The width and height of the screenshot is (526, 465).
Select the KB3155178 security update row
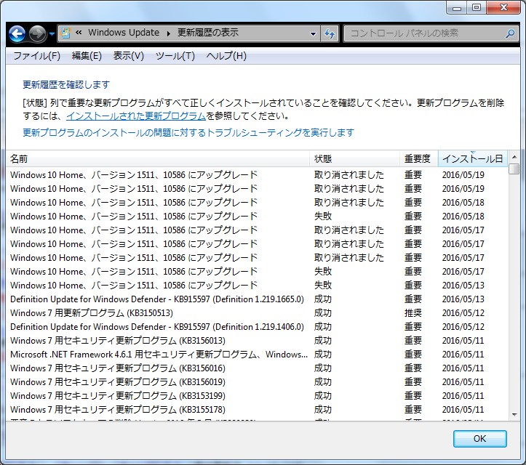click(257, 409)
